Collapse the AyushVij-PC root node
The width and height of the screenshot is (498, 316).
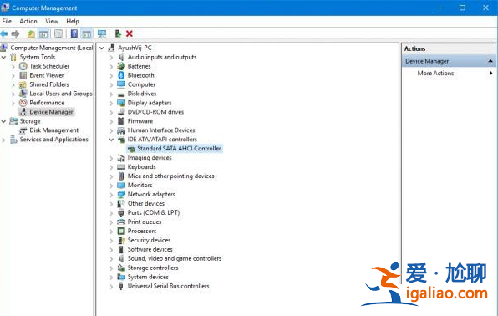102,48
